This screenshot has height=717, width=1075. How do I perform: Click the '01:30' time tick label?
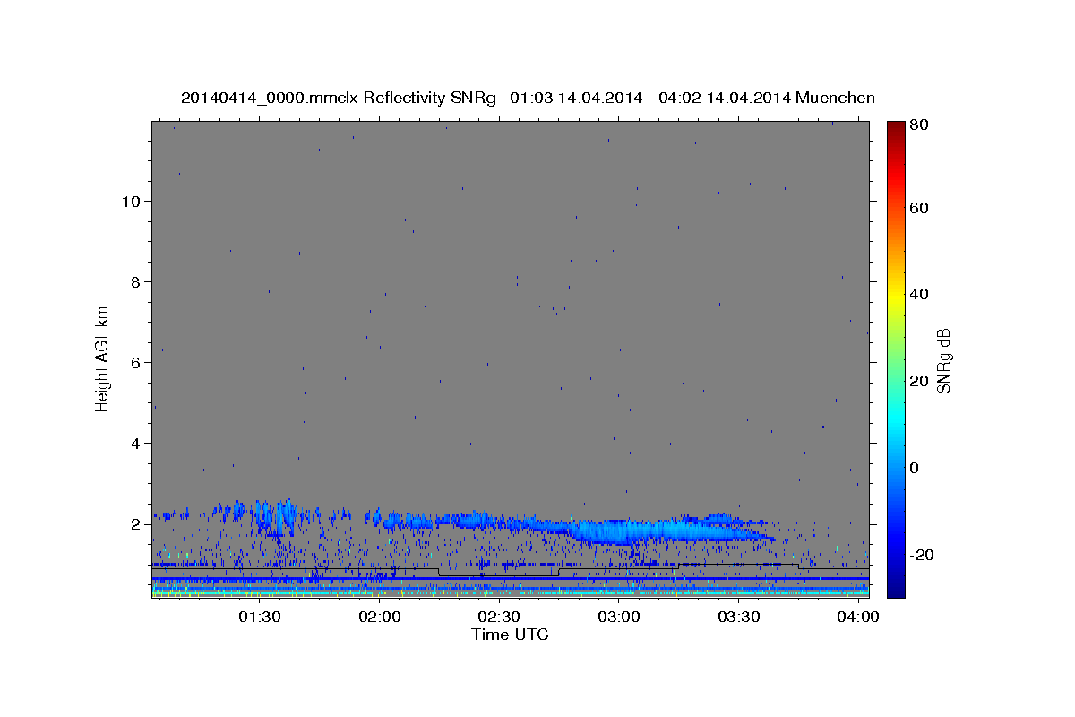click(x=260, y=618)
